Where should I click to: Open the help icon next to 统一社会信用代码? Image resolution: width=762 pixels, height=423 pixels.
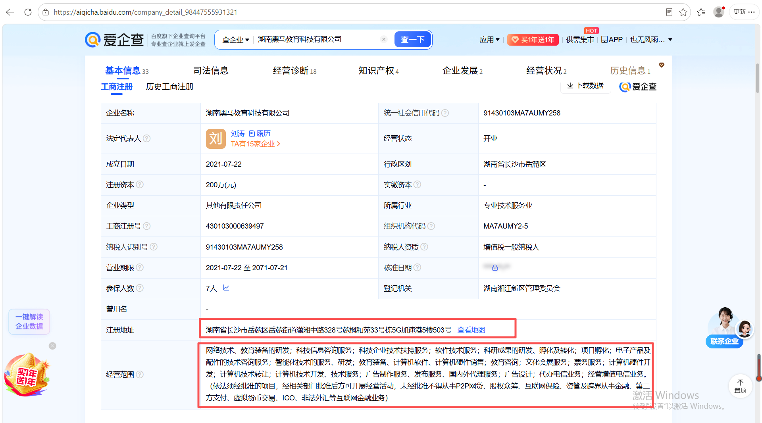click(x=445, y=113)
